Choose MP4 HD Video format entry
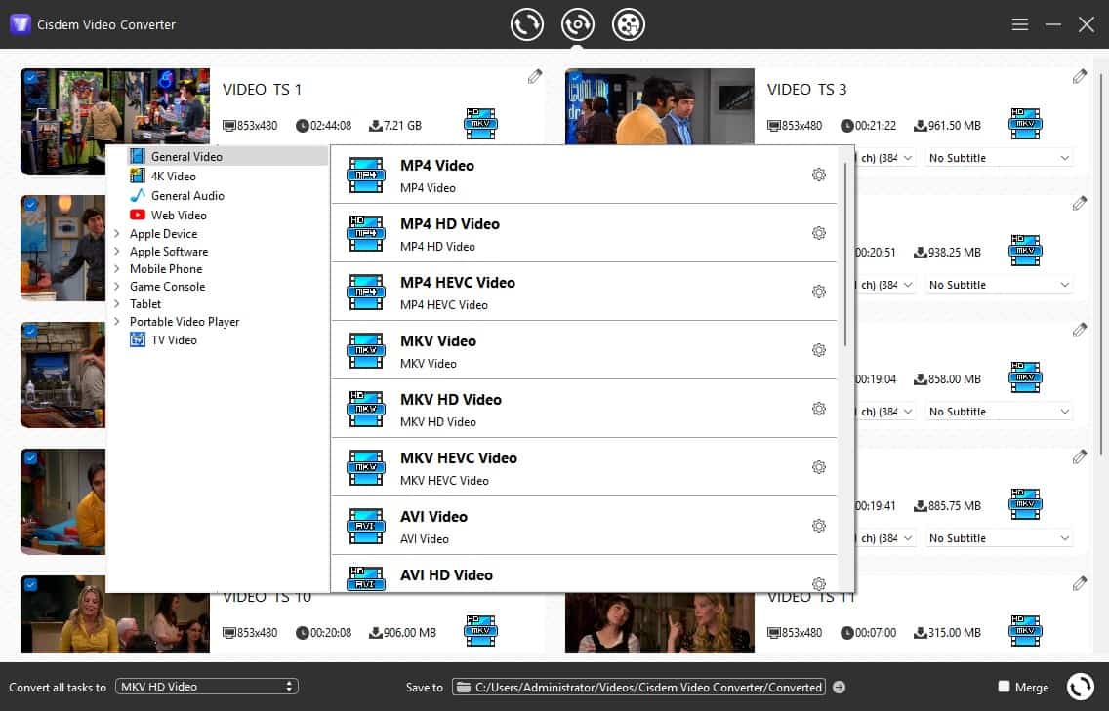Viewport: 1109px width, 711px height. (x=584, y=233)
